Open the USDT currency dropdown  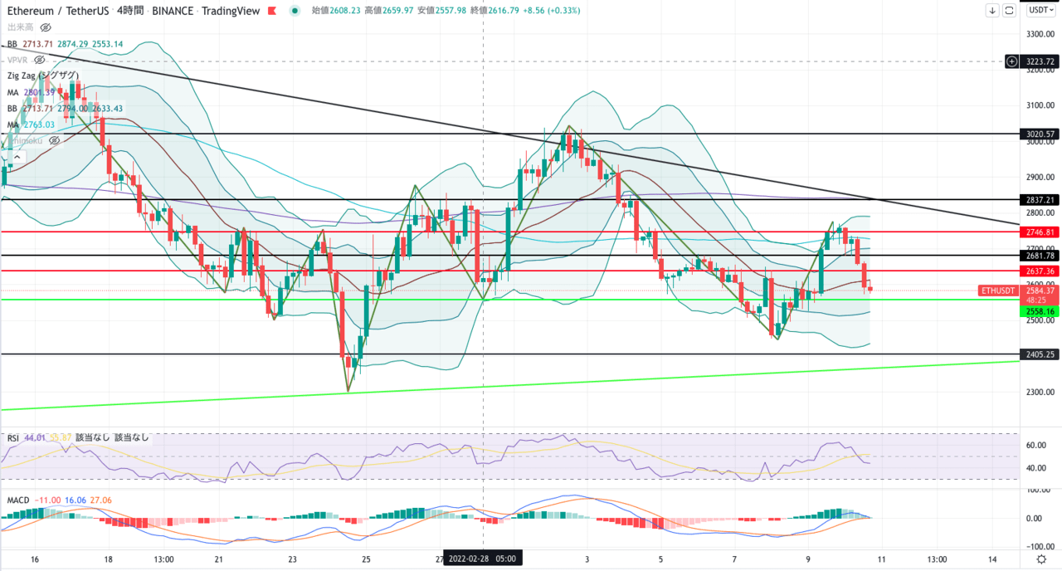[1041, 11]
